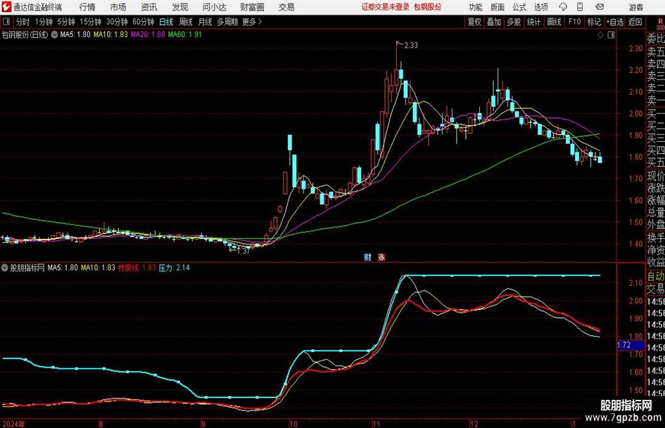The width and height of the screenshot is (665, 428).
Task: Click the 证券交易未登录 login link
Action: pos(386,7)
